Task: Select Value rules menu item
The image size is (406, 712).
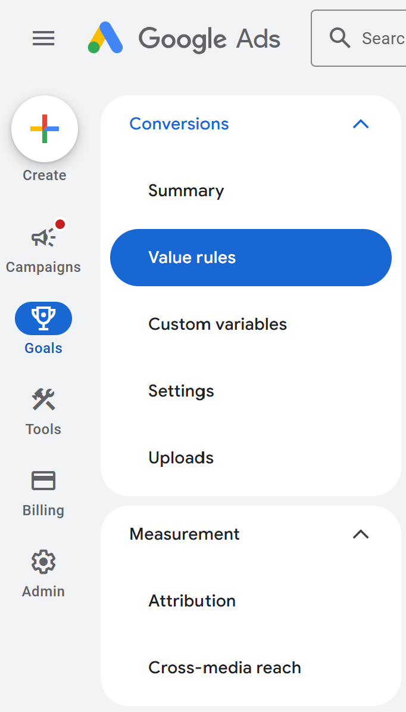Action: coord(251,258)
